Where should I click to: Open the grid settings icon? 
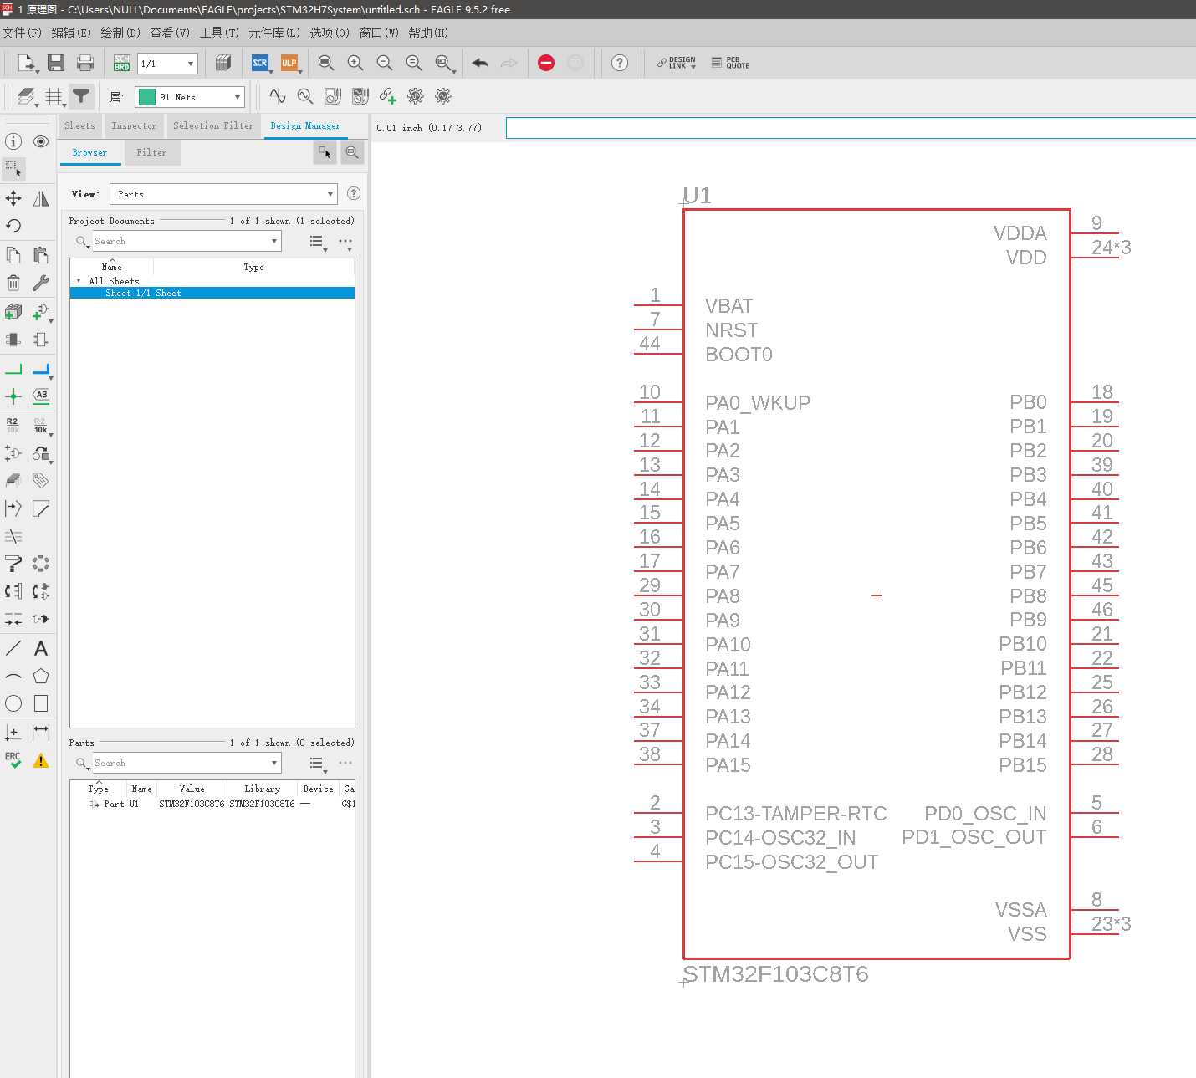54,97
